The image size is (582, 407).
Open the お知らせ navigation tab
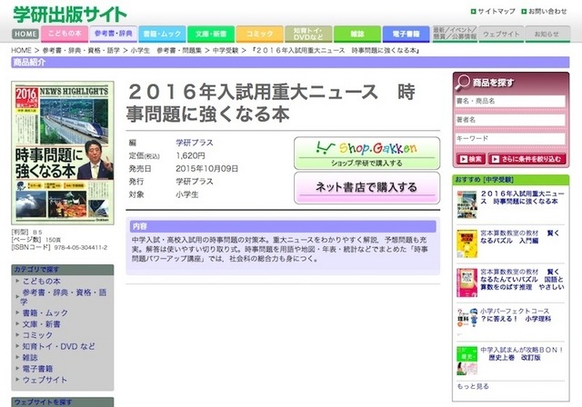pyautogui.click(x=547, y=34)
